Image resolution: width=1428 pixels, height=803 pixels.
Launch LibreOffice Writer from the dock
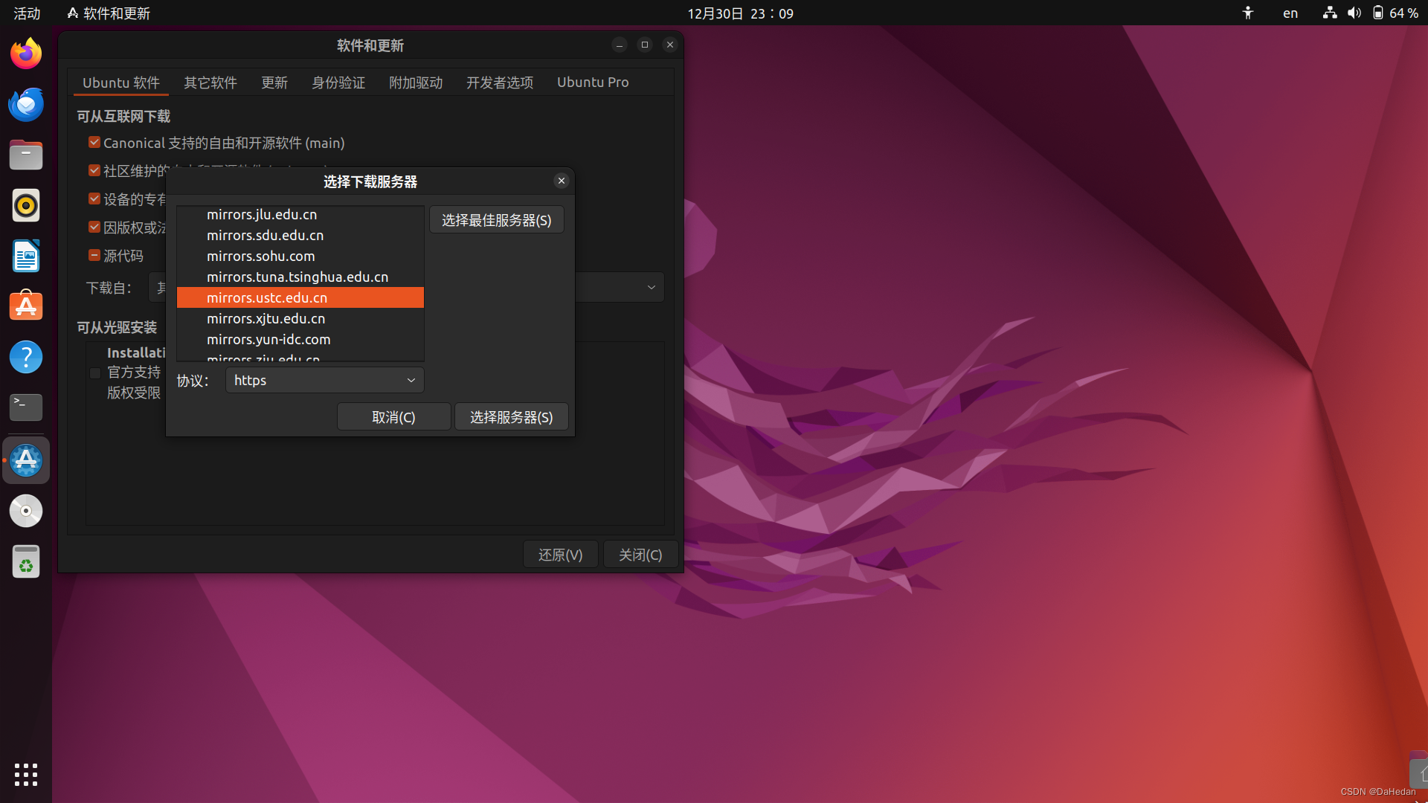(x=26, y=256)
